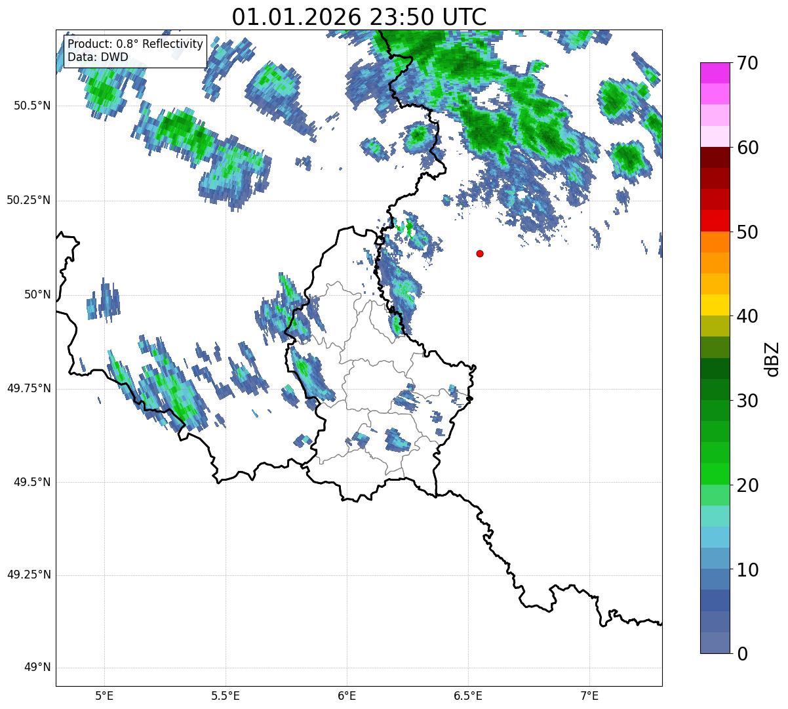Image resolution: width=788 pixels, height=709 pixels.
Task: Pick the dark maroon swatch below 60
Action: click(715, 157)
